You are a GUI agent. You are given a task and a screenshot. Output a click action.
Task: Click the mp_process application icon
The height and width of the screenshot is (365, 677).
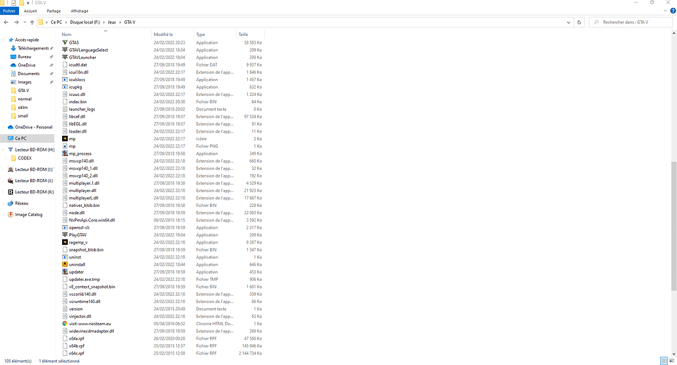[x=65, y=153]
